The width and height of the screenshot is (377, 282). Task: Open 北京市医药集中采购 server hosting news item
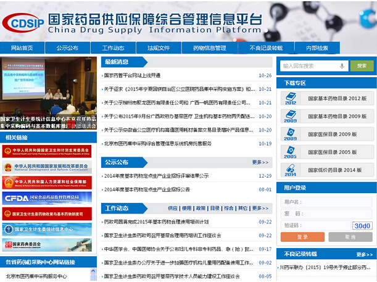158,144
